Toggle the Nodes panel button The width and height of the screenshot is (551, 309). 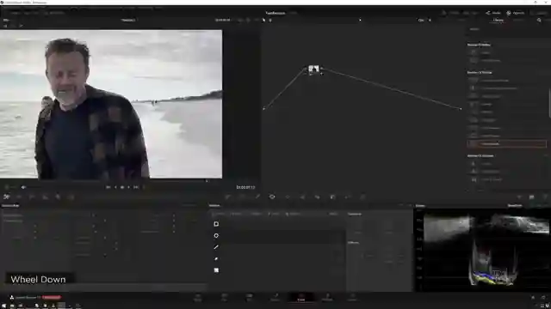493,13
